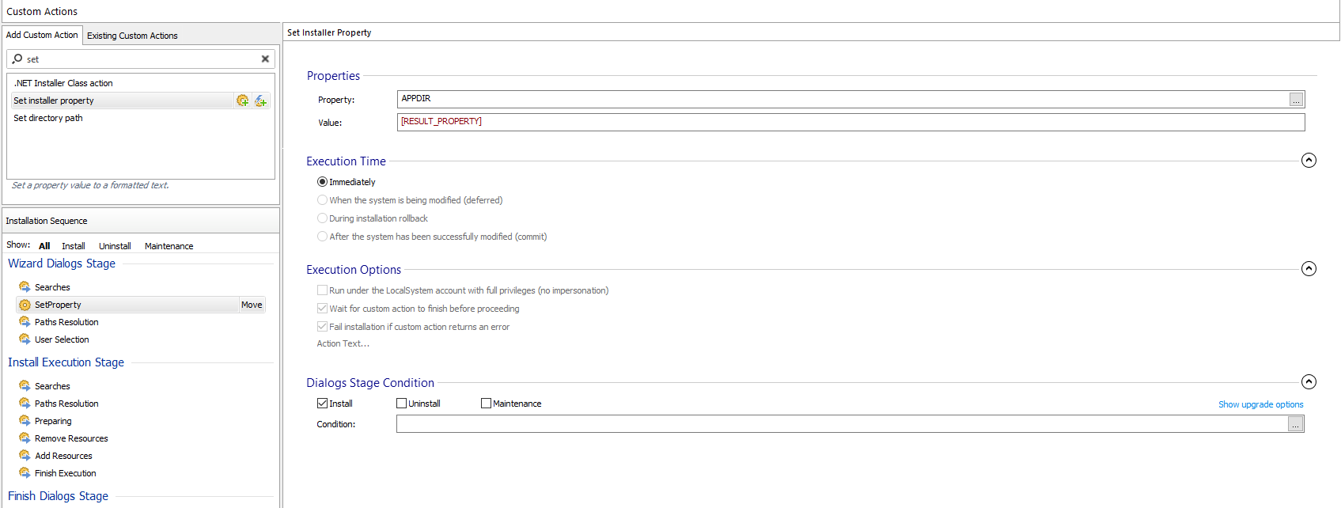Collapse the Execution Time section
The image size is (1341, 508).
coord(1309,161)
